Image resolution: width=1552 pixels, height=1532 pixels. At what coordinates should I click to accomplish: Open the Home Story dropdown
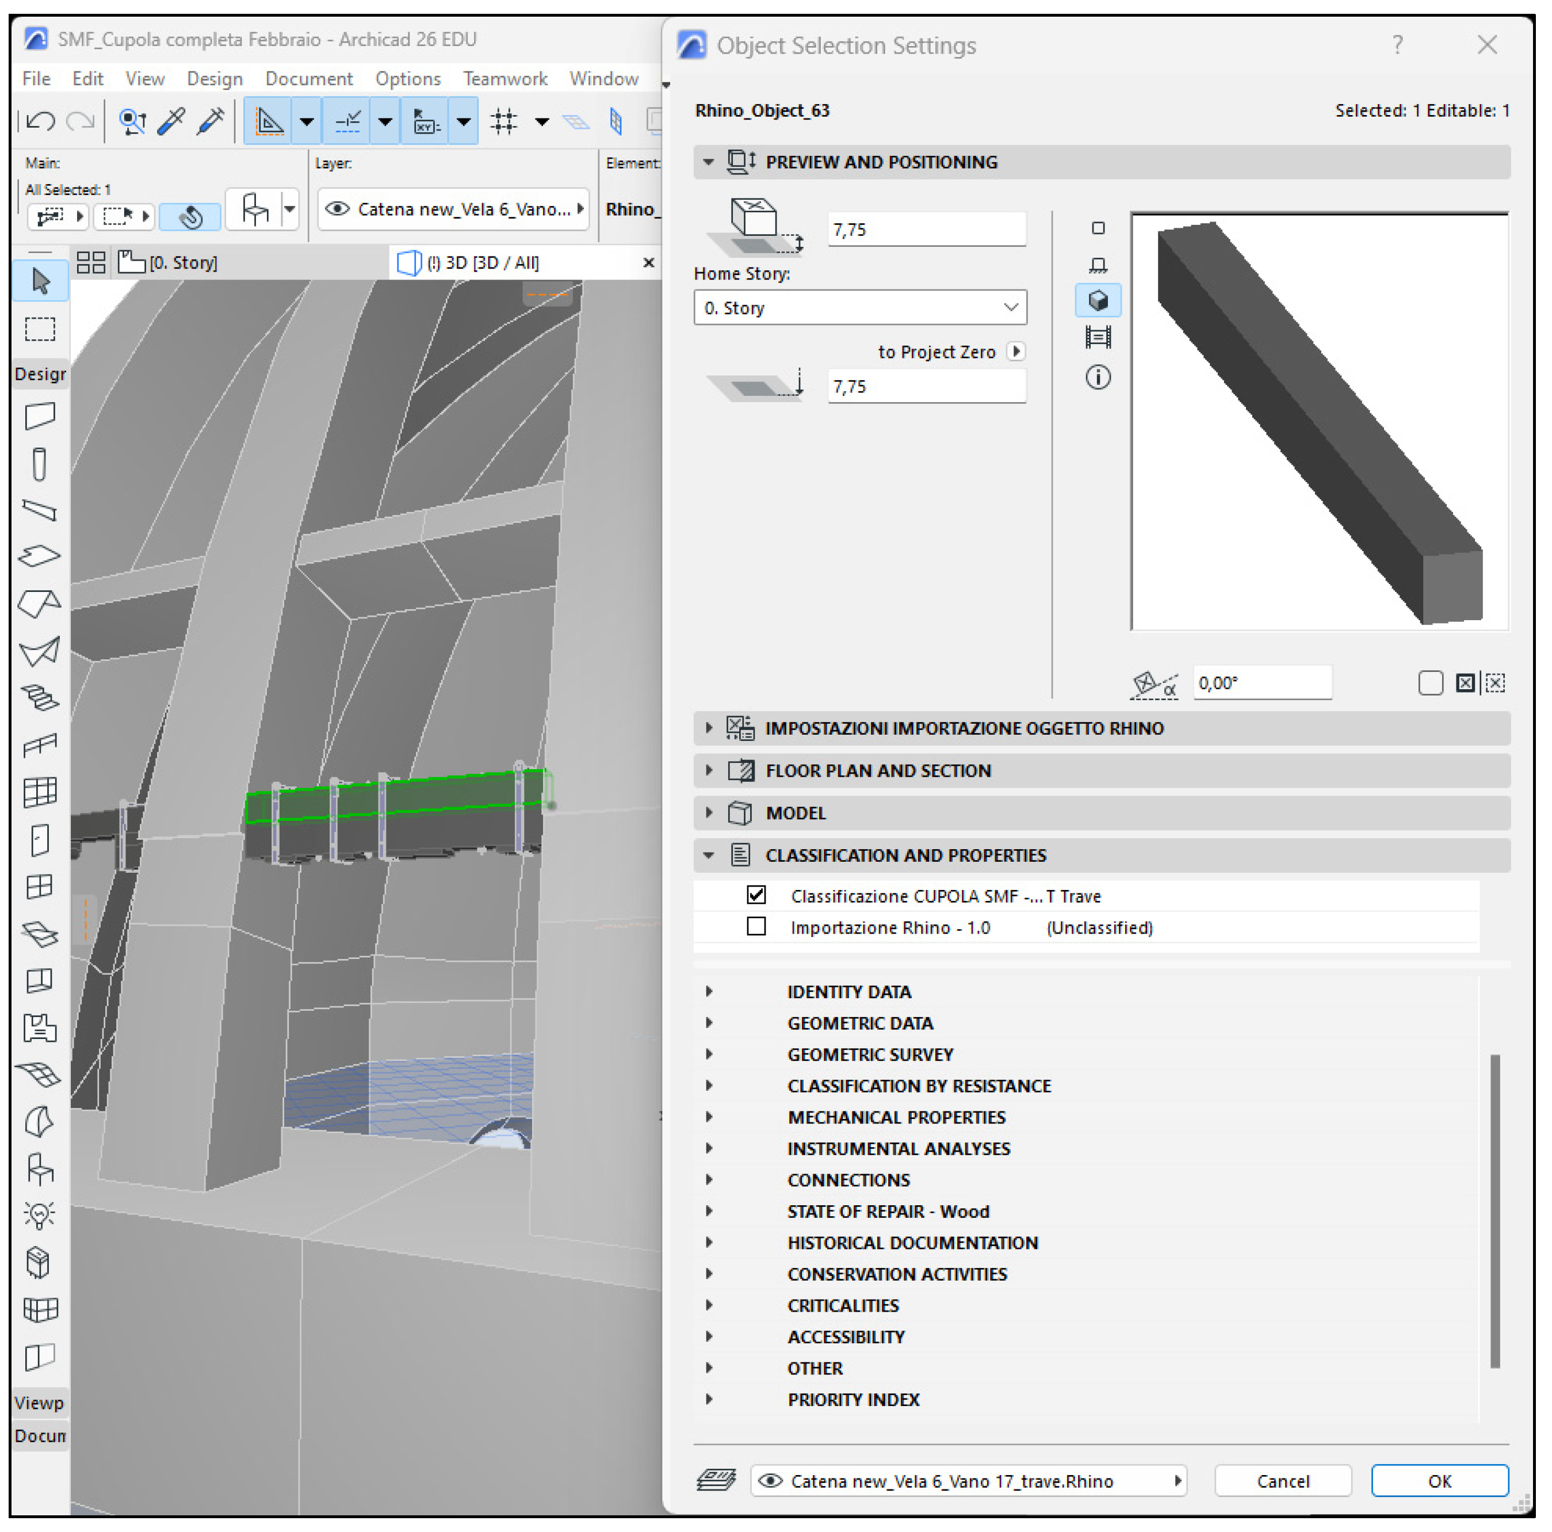click(x=859, y=308)
